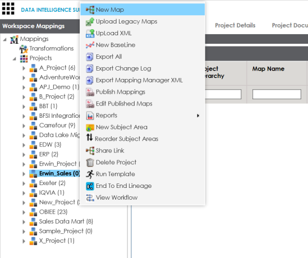The height and width of the screenshot is (258, 308).
Task: Click the UpLoad XML icon
Action: click(x=90, y=33)
